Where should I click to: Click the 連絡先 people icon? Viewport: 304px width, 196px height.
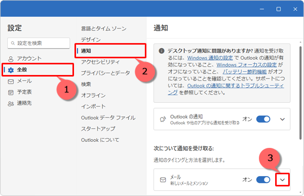coord(11,104)
